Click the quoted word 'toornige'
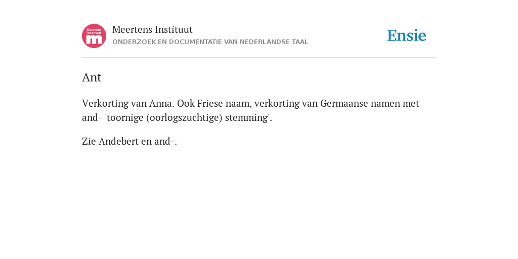Viewport: 518px width, 259px height. click(x=124, y=117)
